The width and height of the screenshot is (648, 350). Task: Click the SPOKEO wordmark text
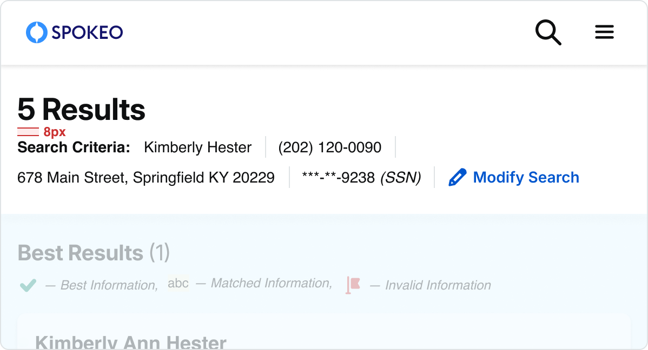point(87,32)
